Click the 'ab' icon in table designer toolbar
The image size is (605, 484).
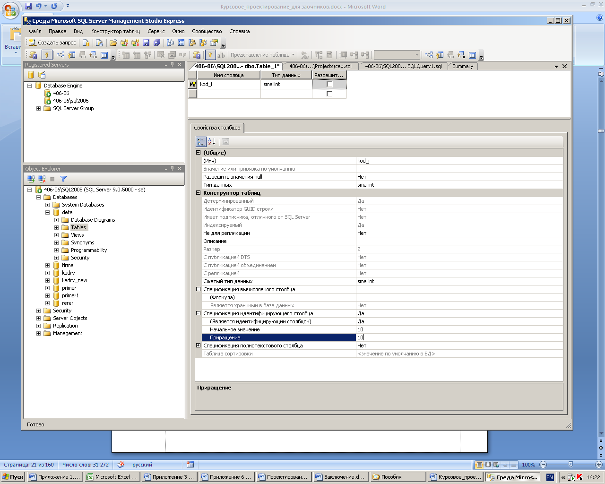[221, 55]
